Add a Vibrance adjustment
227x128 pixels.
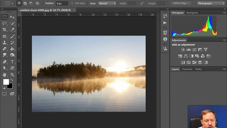coord(206,50)
